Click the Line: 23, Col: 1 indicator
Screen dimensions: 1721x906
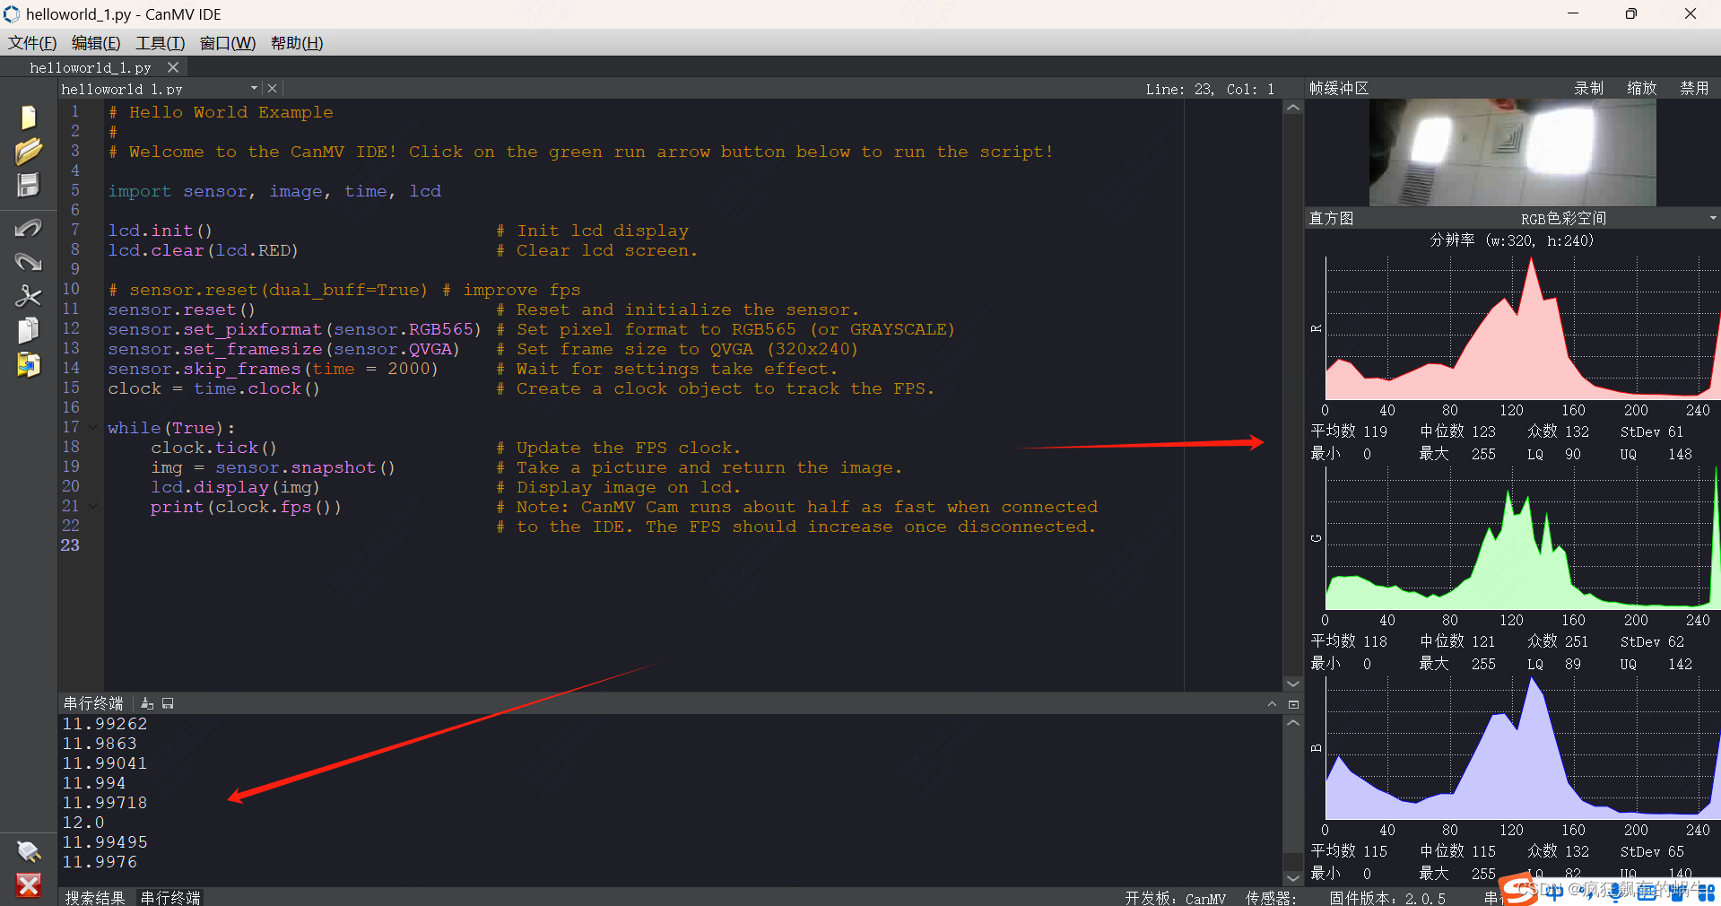coord(1210,89)
